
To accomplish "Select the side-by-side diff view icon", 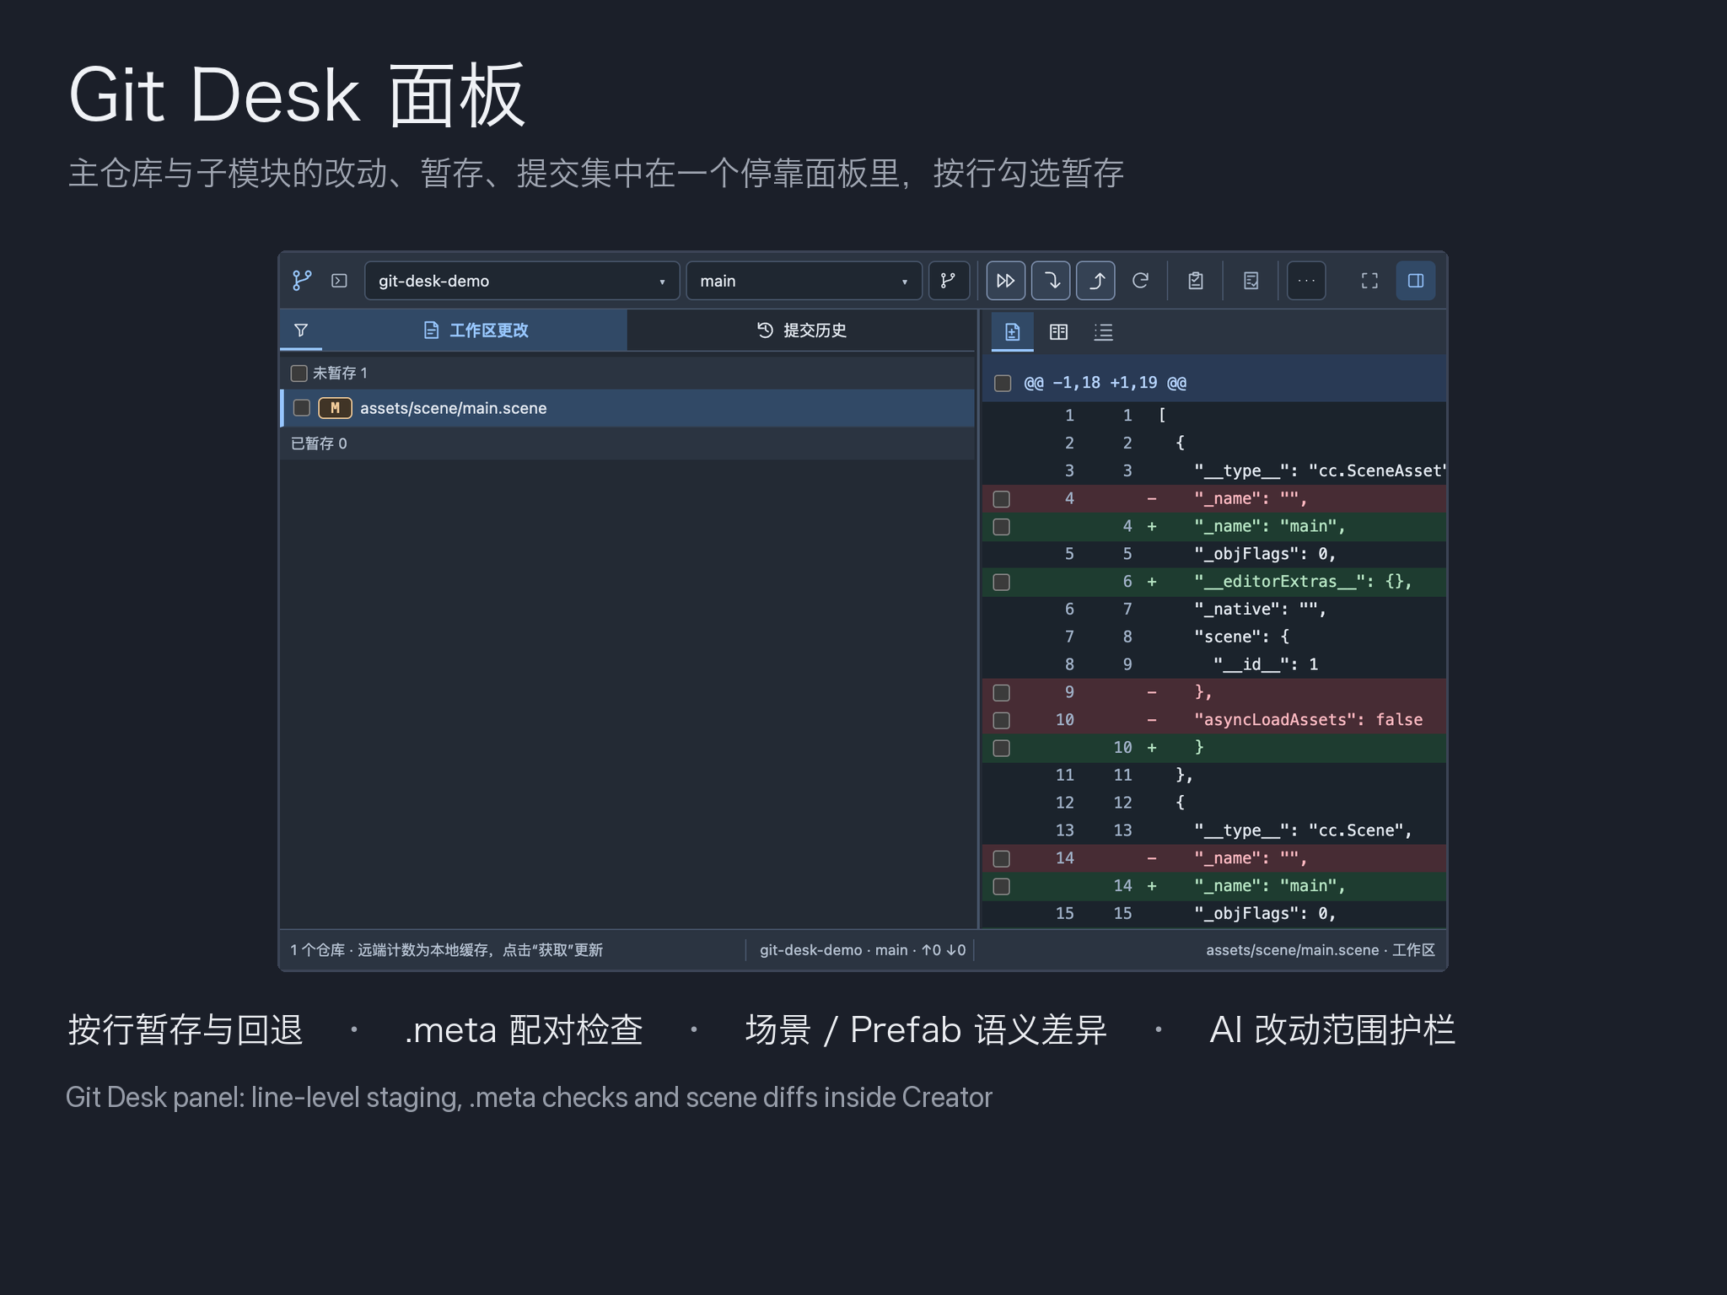I will point(1058,332).
